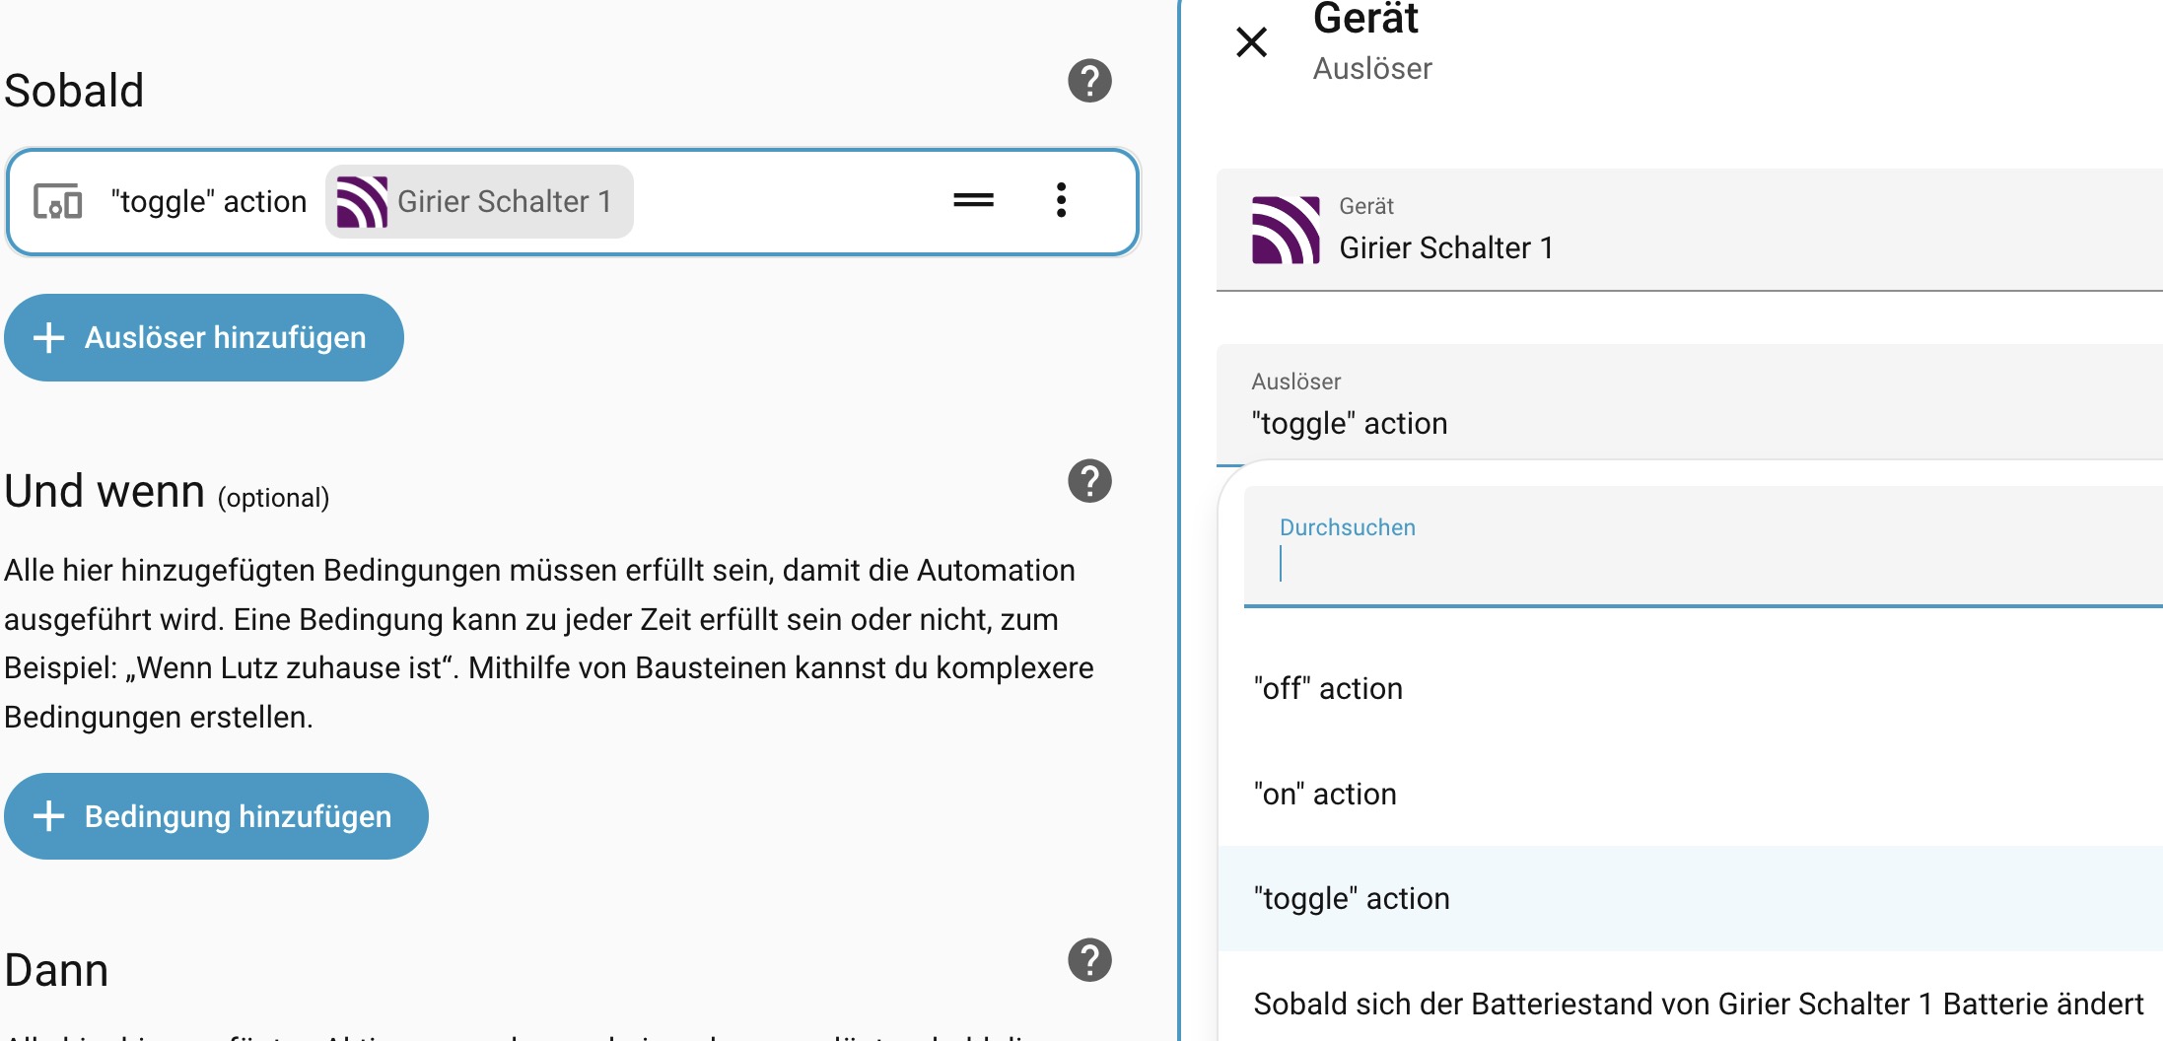
Task: Pick the Batteriestand ändert trigger option
Action: (1696, 1004)
